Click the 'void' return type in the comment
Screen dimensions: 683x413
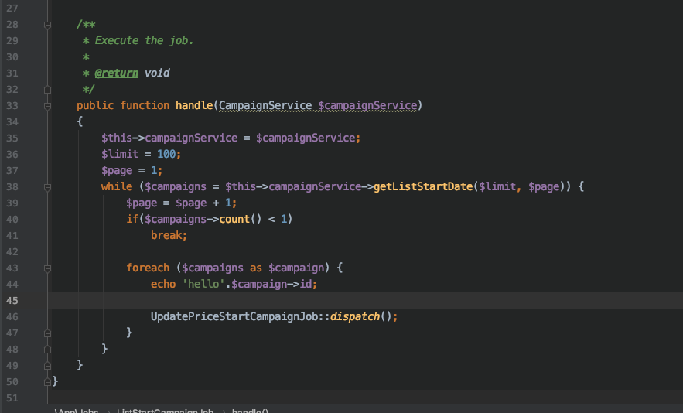(157, 73)
